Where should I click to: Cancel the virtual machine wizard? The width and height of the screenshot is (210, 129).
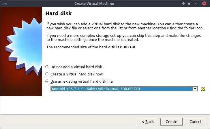(195, 122)
